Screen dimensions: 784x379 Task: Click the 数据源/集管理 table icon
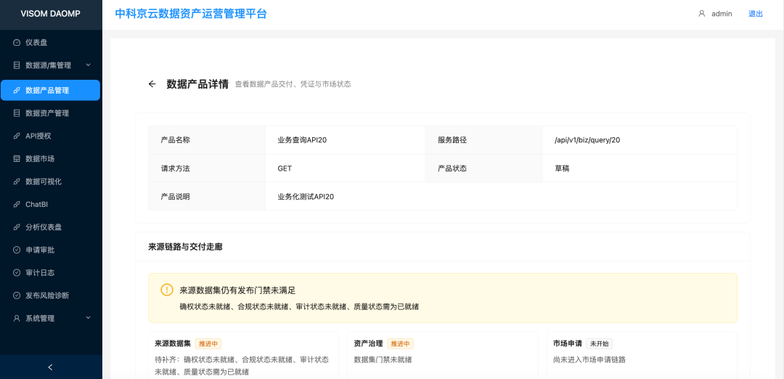17,65
